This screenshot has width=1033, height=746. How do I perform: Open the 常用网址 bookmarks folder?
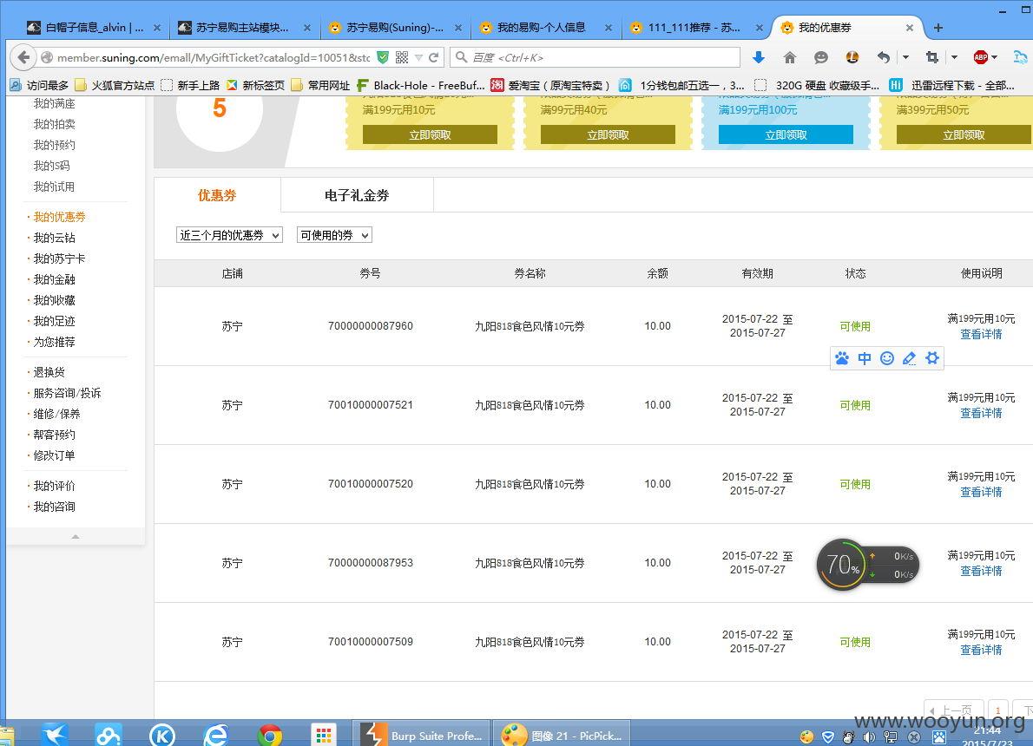point(320,85)
